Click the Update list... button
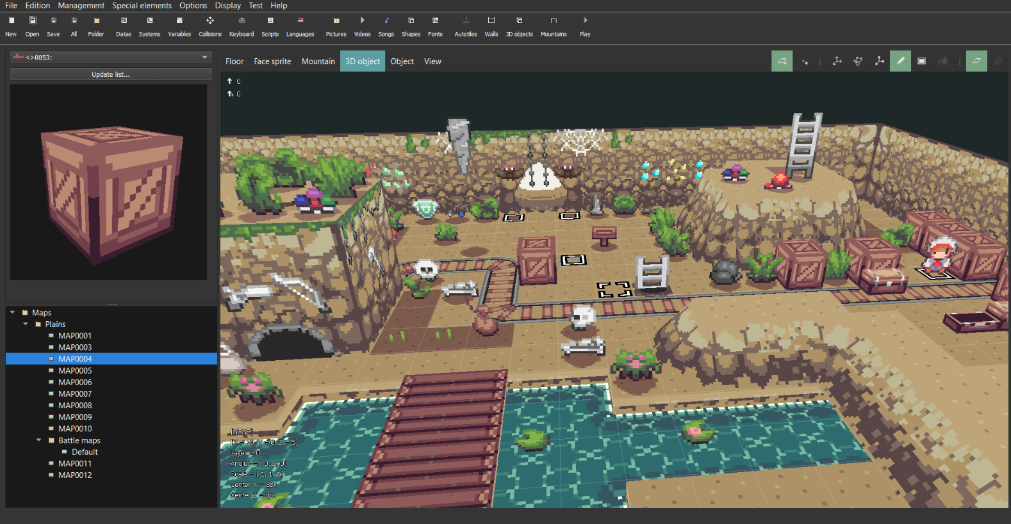1011x524 pixels. (111, 74)
